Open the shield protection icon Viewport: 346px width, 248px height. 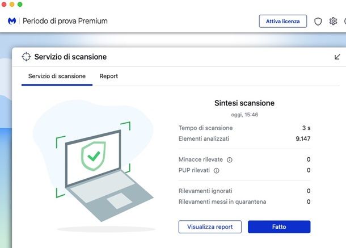318,22
